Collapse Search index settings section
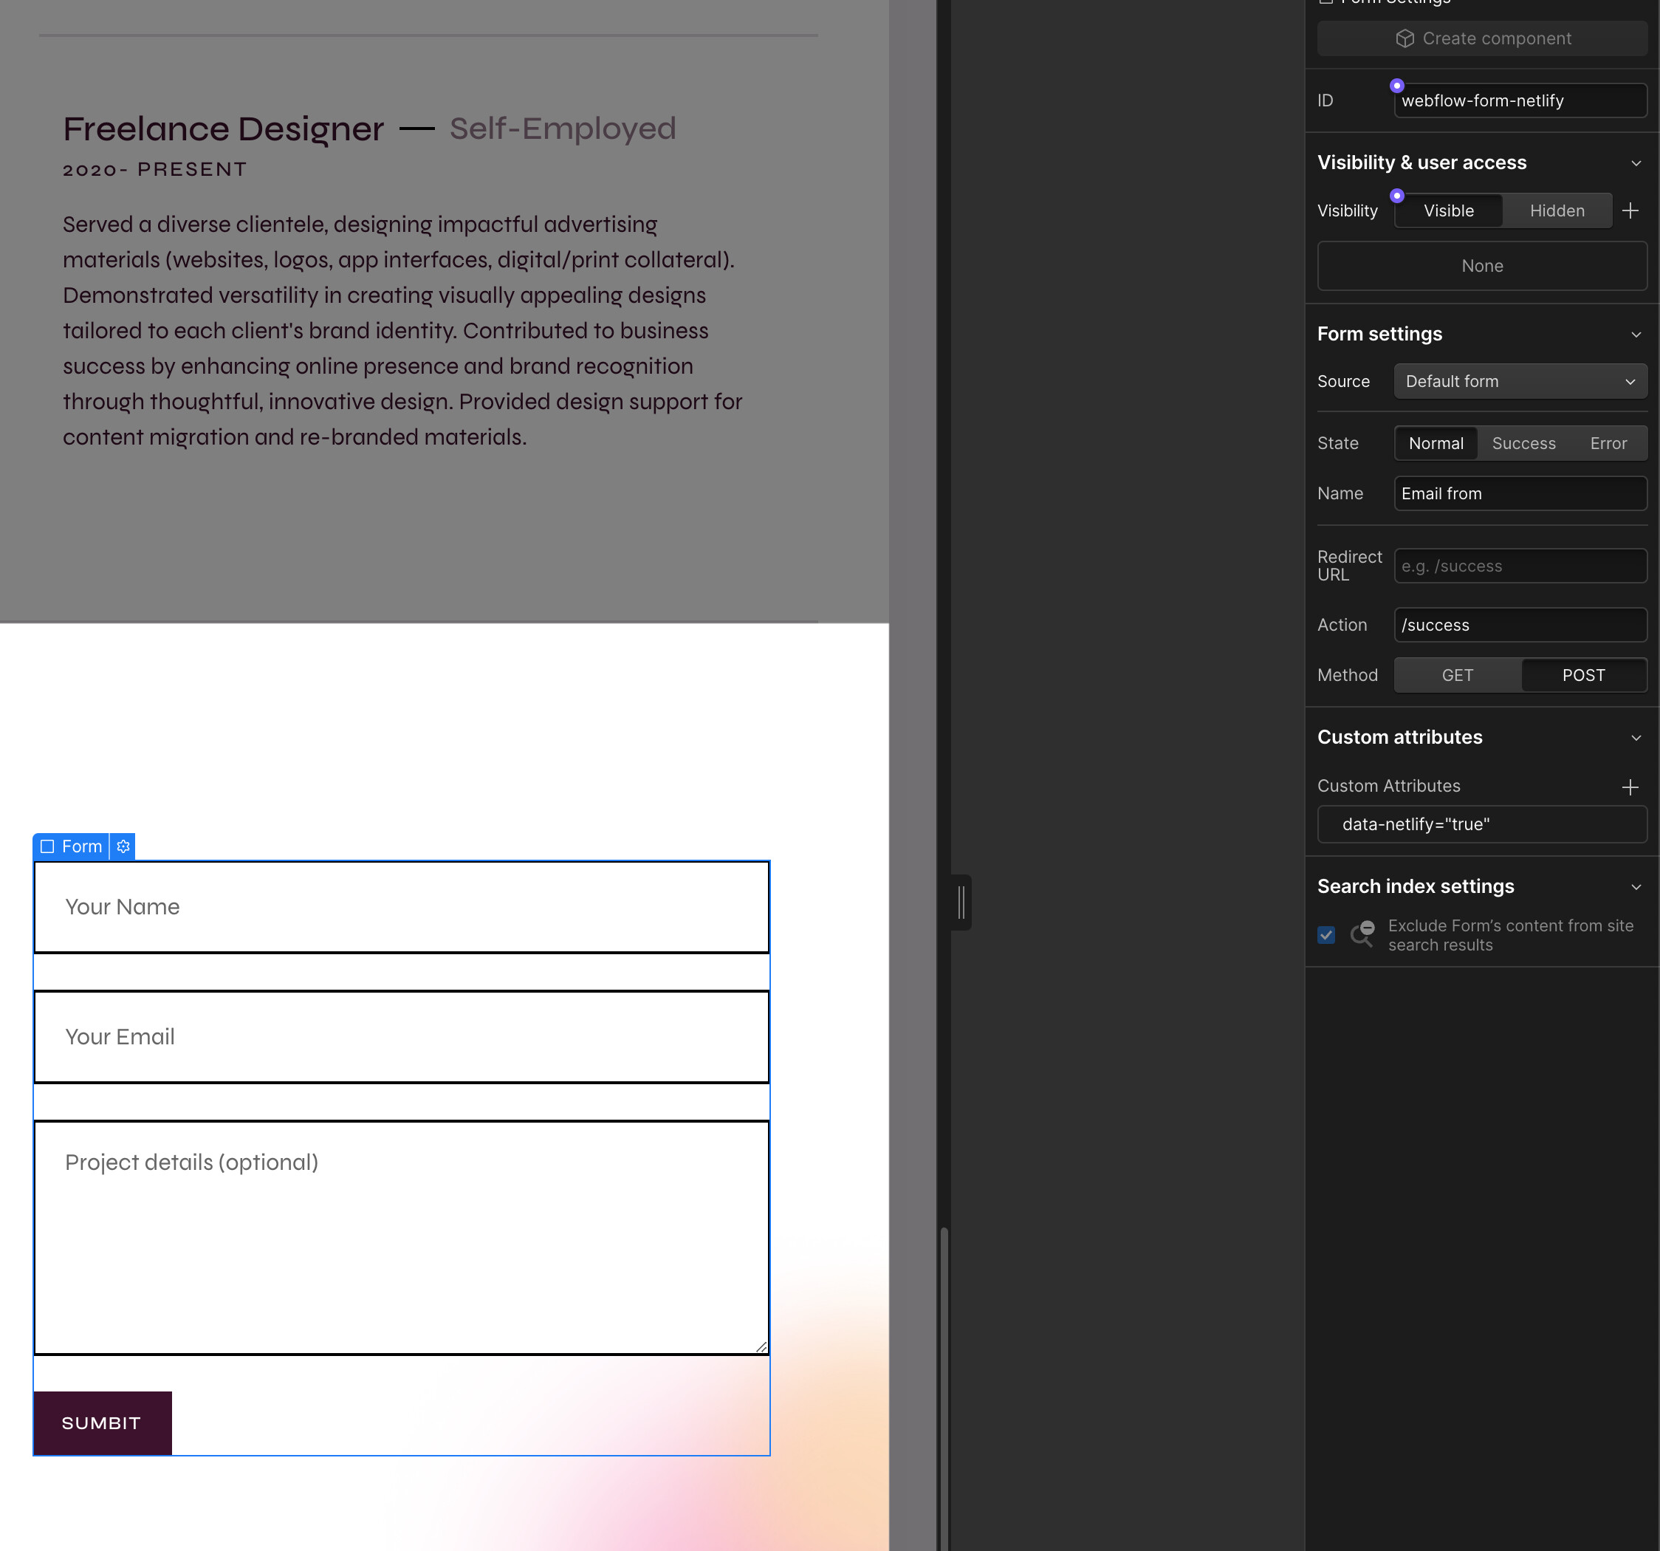The height and width of the screenshot is (1551, 1660). pos(1635,887)
